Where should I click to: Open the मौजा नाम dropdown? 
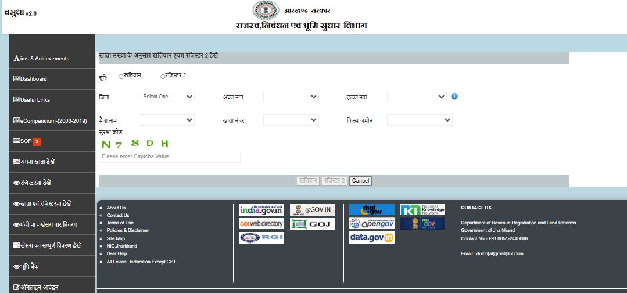point(167,120)
